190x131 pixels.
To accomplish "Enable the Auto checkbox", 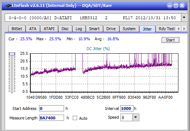I will 75,118.
